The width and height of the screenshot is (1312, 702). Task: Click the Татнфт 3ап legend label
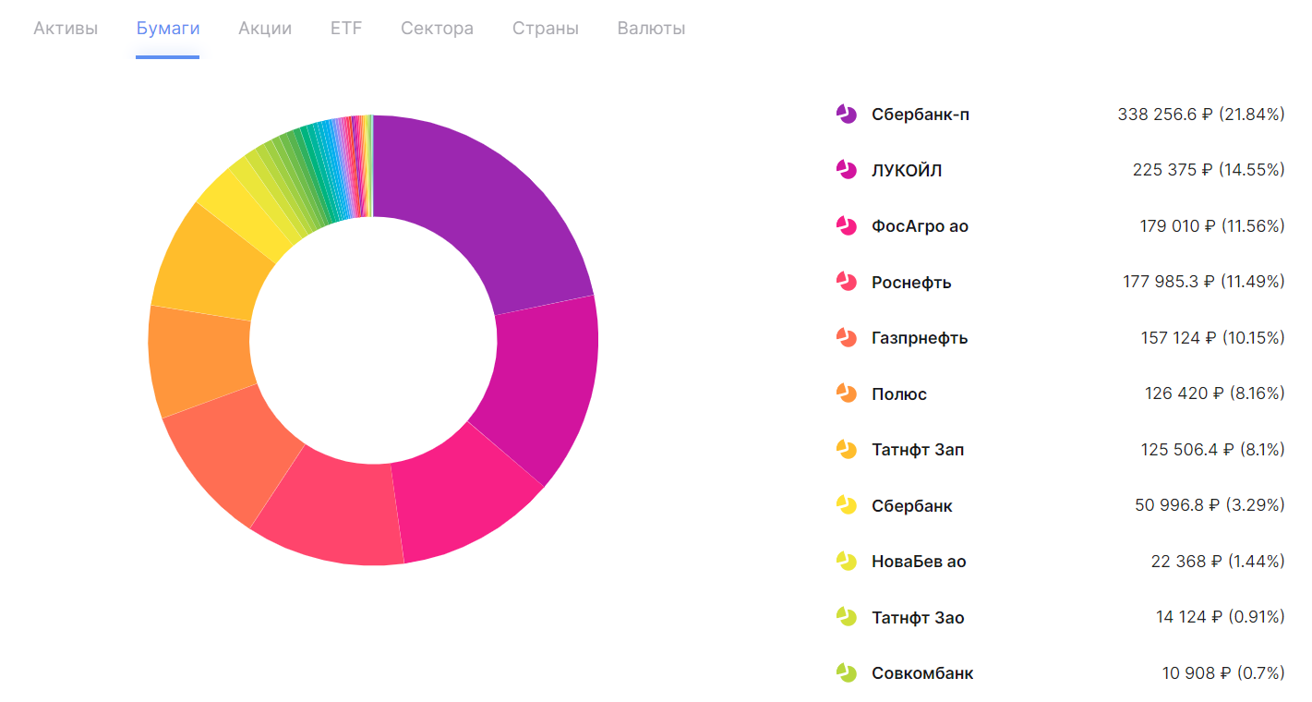pos(918,450)
